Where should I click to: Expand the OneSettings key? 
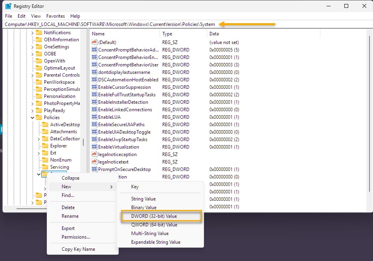coord(33,47)
